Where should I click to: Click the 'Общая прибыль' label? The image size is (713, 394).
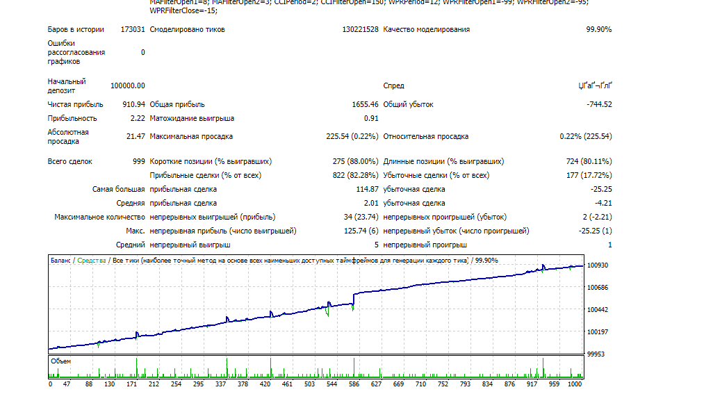click(177, 104)
